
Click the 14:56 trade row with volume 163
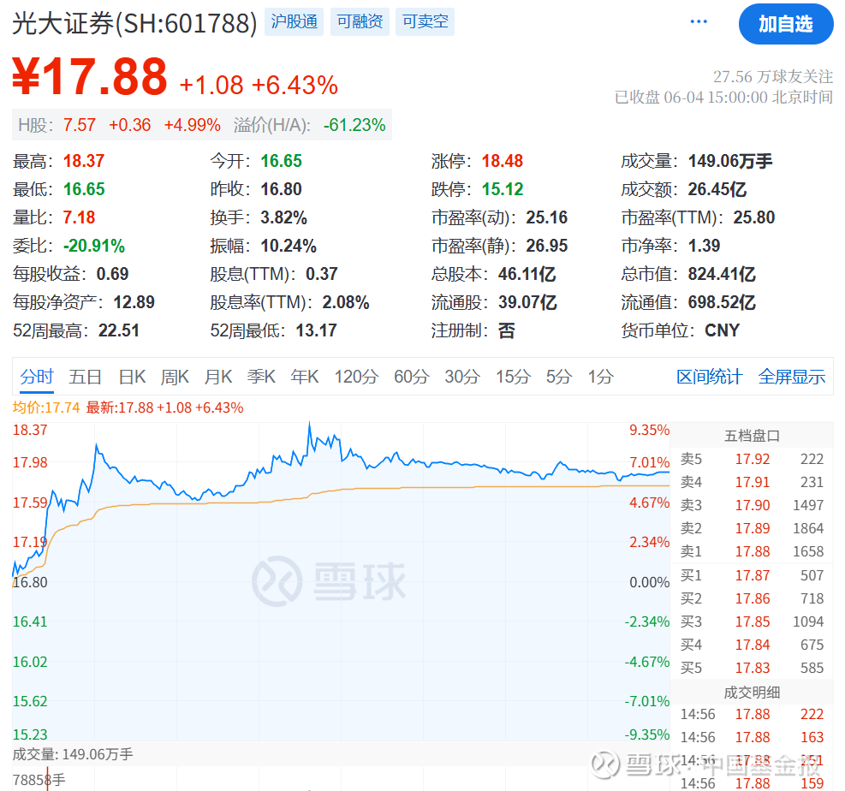pos(752,737)
